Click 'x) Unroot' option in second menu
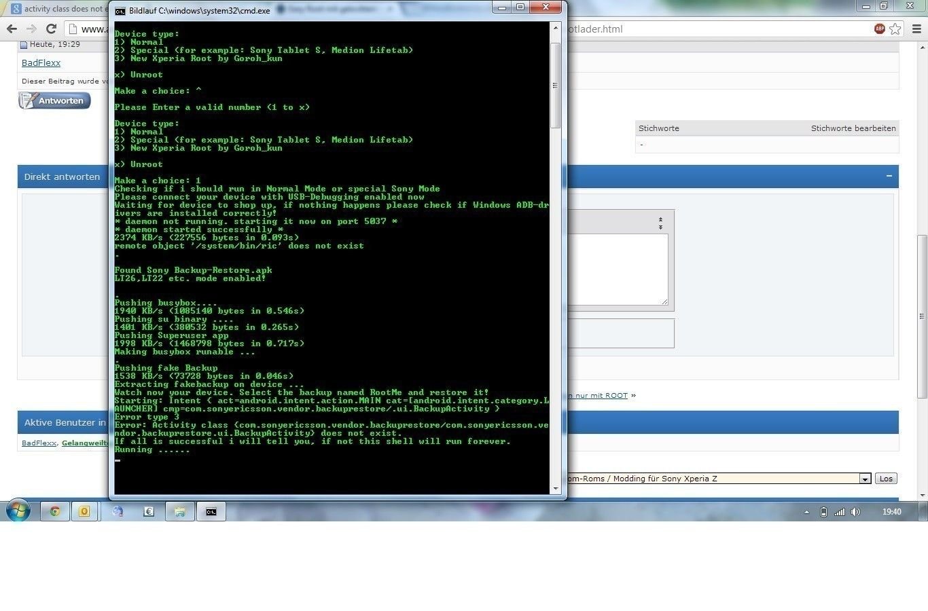Image resolution: width=928 pixels, height=611 pixels. point(139,164)
